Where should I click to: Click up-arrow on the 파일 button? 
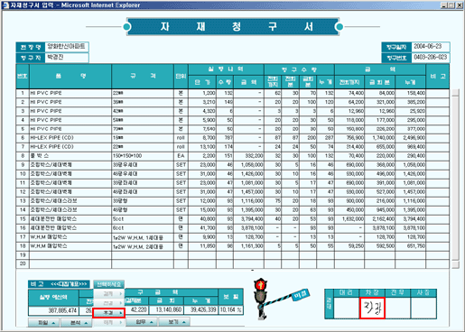click(x=53, y=323)
